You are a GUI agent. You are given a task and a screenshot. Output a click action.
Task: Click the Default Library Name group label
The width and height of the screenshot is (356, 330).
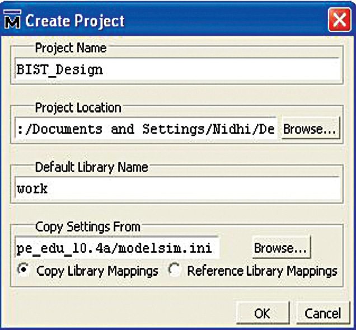click(91, 167)
